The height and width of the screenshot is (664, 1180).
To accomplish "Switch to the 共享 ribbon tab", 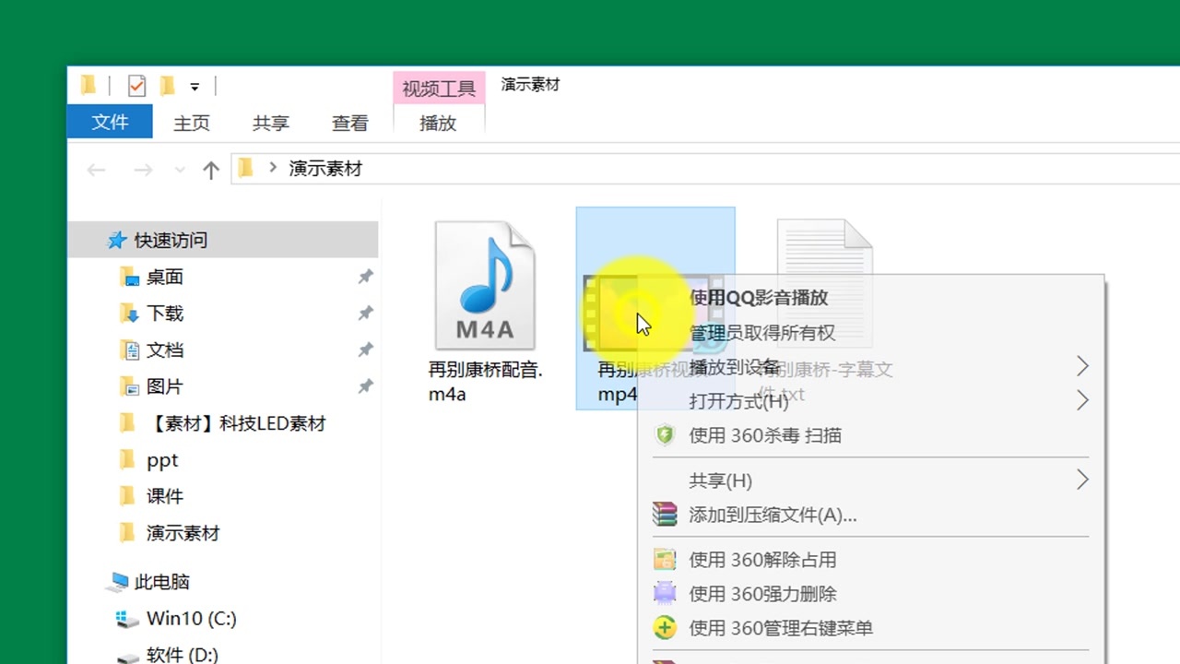I will pyautogui.click(x=271, y=123).
